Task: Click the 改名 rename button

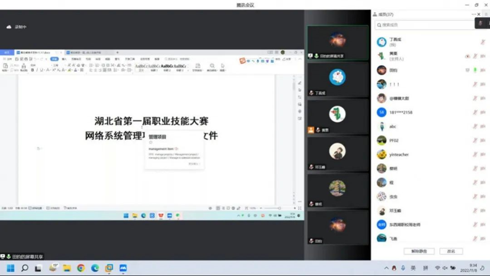Action: pyautogui.click(x=451, y=251)
